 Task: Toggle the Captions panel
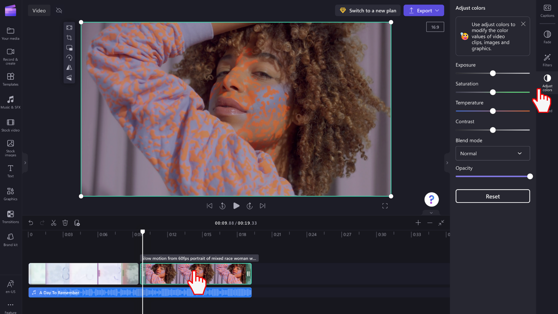click(x=549, y=10)
